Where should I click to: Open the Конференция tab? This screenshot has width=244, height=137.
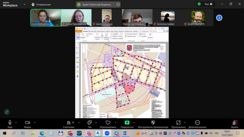coord(41,5)
